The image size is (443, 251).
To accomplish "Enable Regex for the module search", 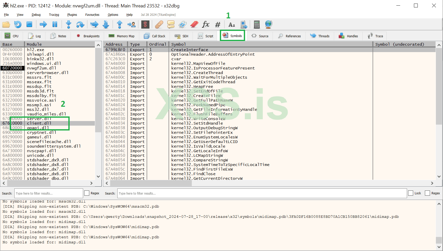I will point(87,193).
